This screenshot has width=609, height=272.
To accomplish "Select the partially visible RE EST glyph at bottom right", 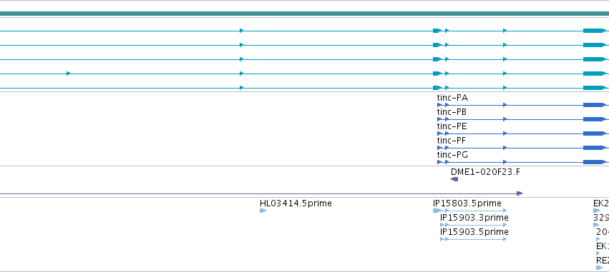I will (599, 268).
